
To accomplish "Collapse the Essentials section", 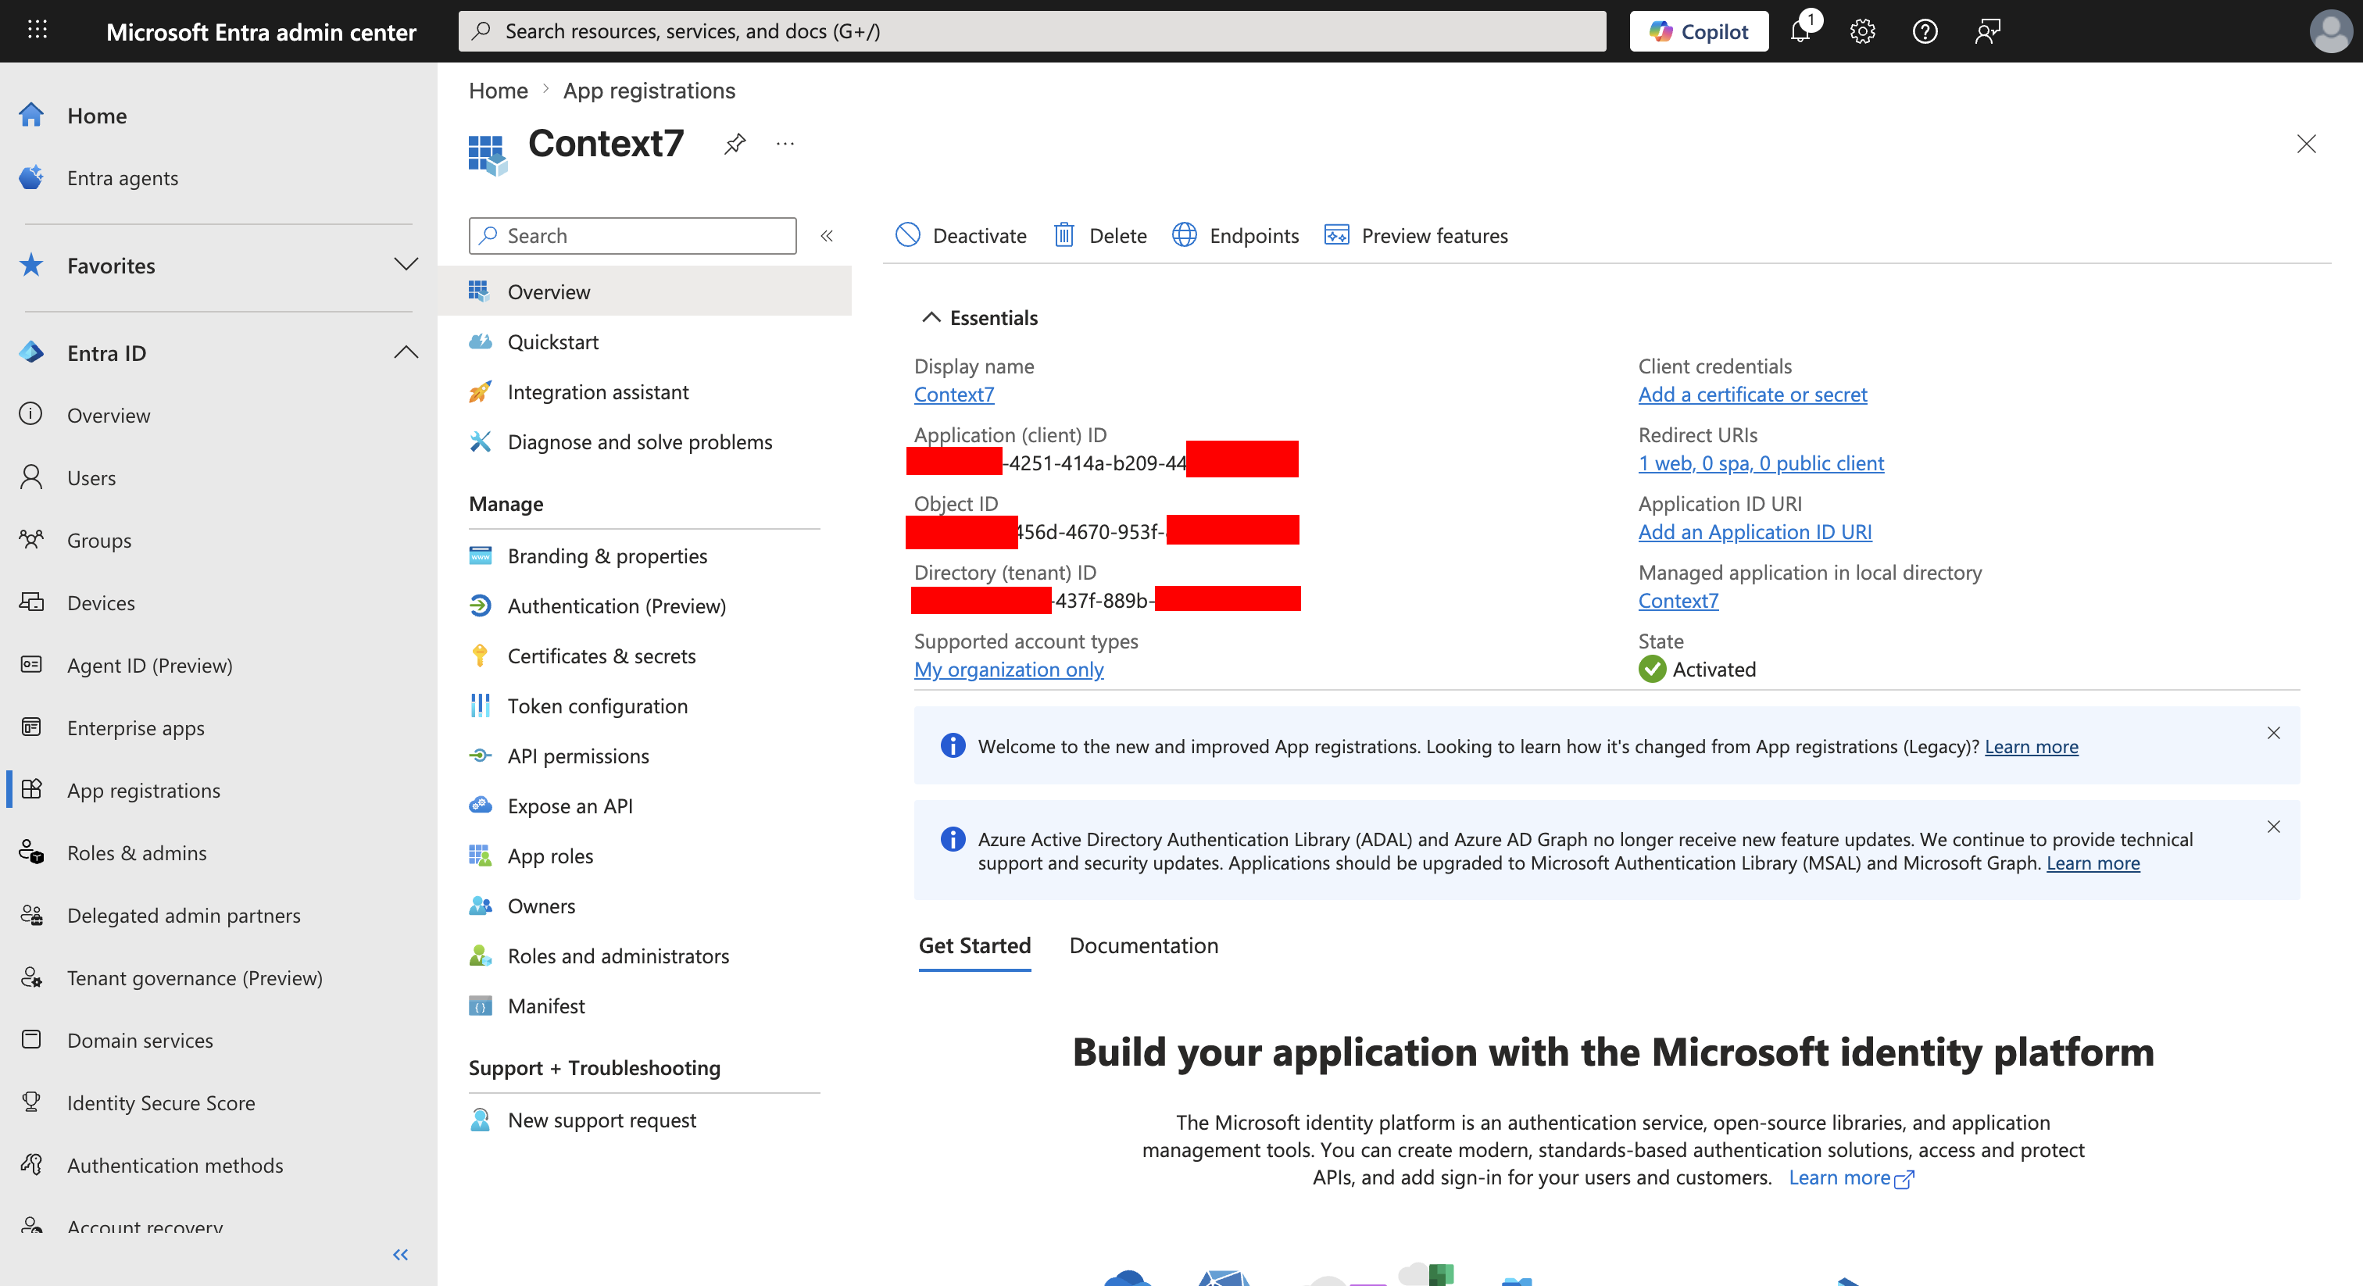I will [x=980, y=317].
